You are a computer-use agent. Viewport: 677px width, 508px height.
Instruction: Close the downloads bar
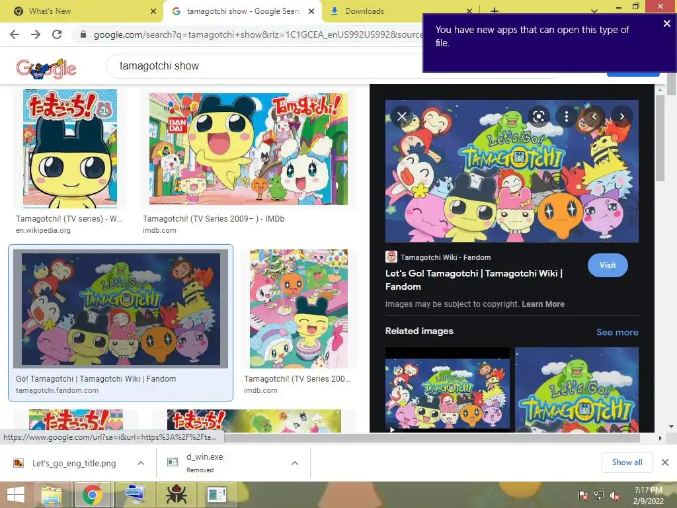(665, 462)
